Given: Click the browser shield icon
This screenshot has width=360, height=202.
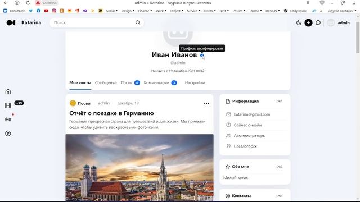Looking at the screenshot, I should tap(322, 3).
